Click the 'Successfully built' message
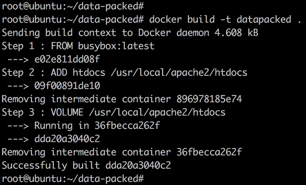 click(51, 165)
